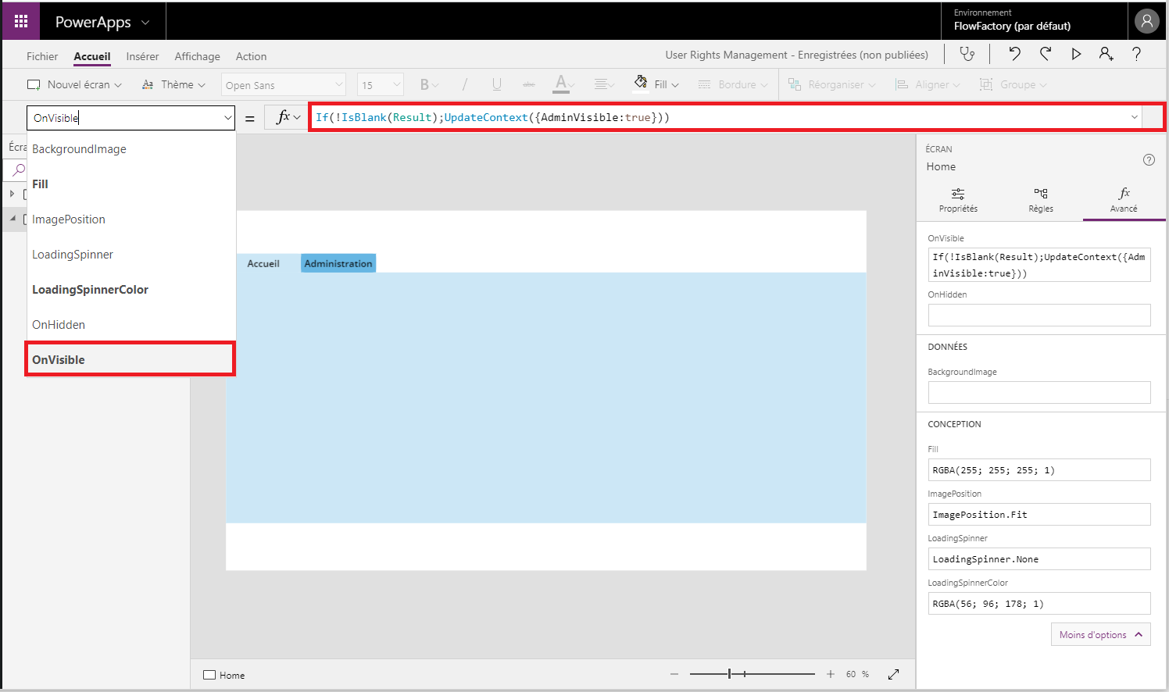Click the App checker stethoscope icon
1169x692 pixels.
click(967, 54)
